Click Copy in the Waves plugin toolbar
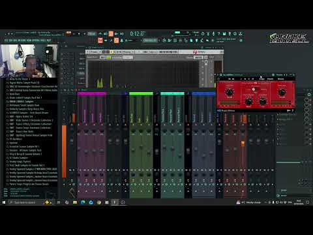 pyautogui.click(x=262, y=79)
